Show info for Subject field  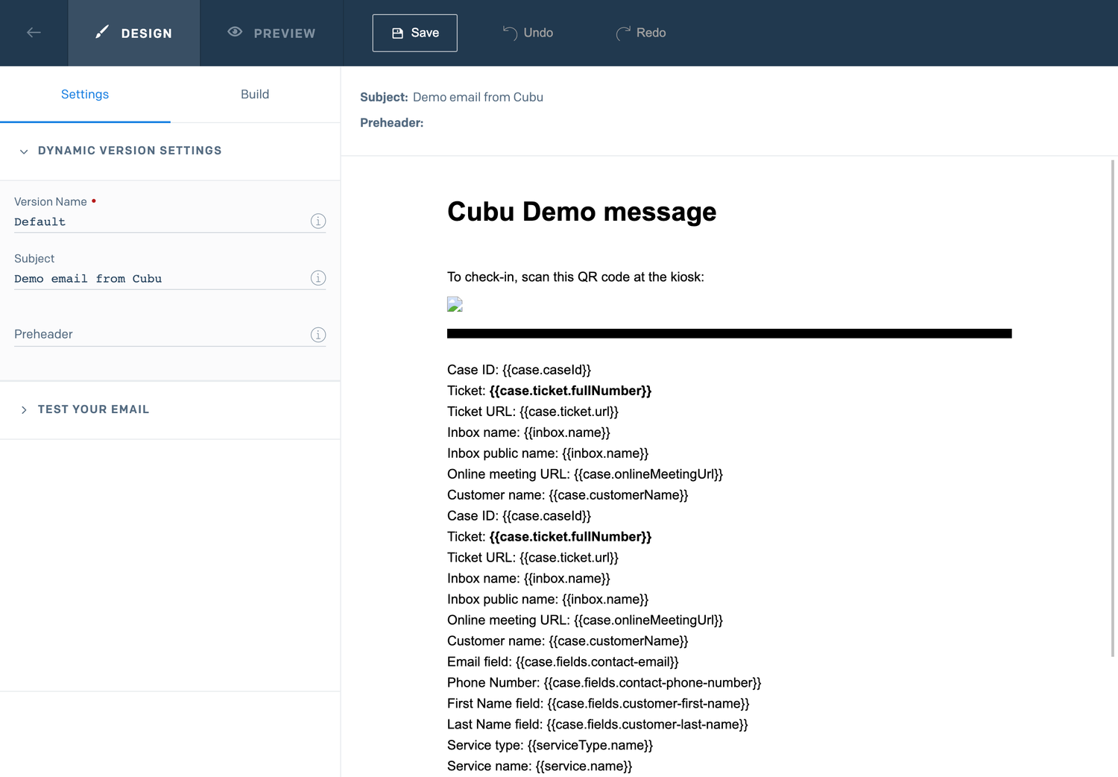pos(318,278)
